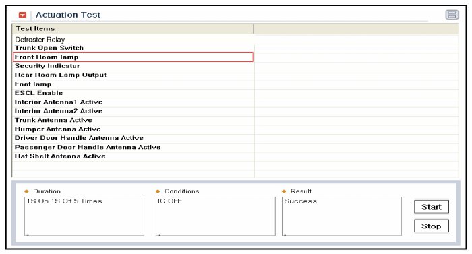Click the Test Items column header
This screenshot has width=472, height=254.
[x=133, y=29]
